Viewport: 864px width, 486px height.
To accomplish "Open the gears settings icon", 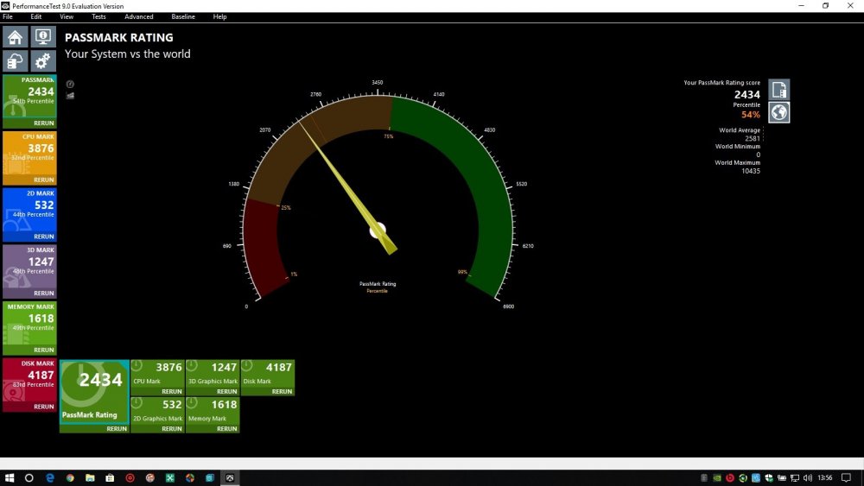I will tap(43, 61).
